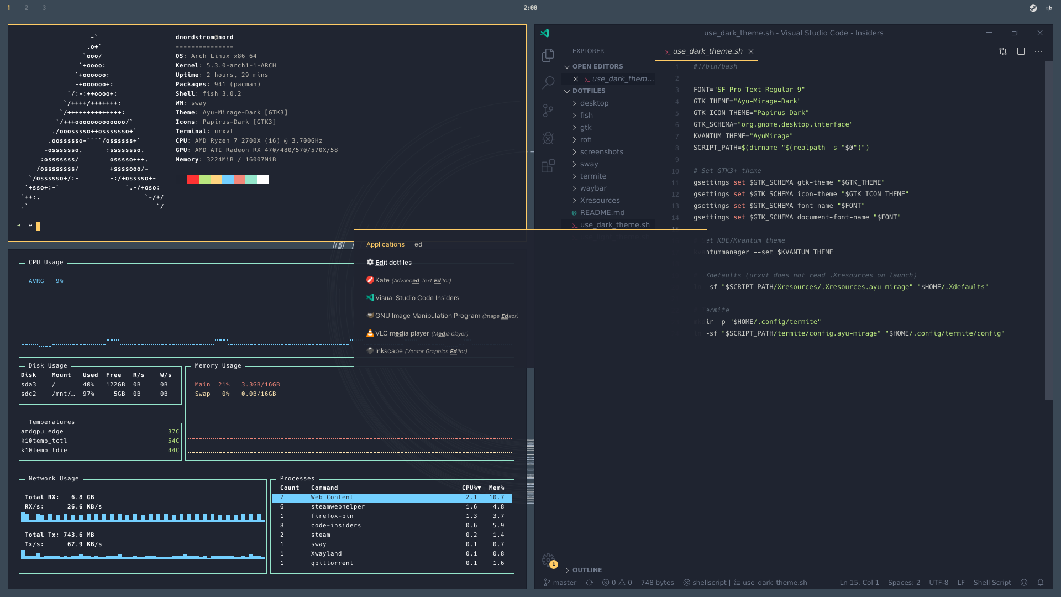Image resolution: width=1061 pixels, height=597 pixels.
Task: Open the errors and warnings counter
Action: point(617,583)
